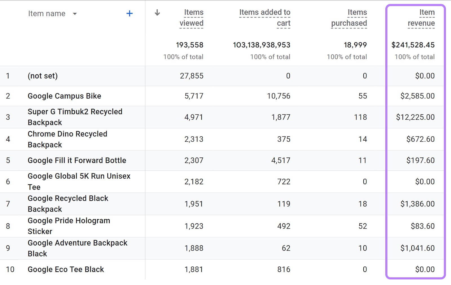This screenshot has width=451, height=285.
Task: Select cart value 4,517 for Bottle
Action: point(281,160)
